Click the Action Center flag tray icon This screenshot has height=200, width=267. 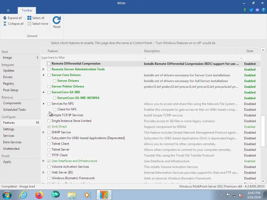pos(228,195)
